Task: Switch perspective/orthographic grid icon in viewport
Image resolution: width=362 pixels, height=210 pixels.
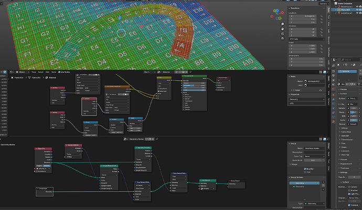Action: click(282, 38)
